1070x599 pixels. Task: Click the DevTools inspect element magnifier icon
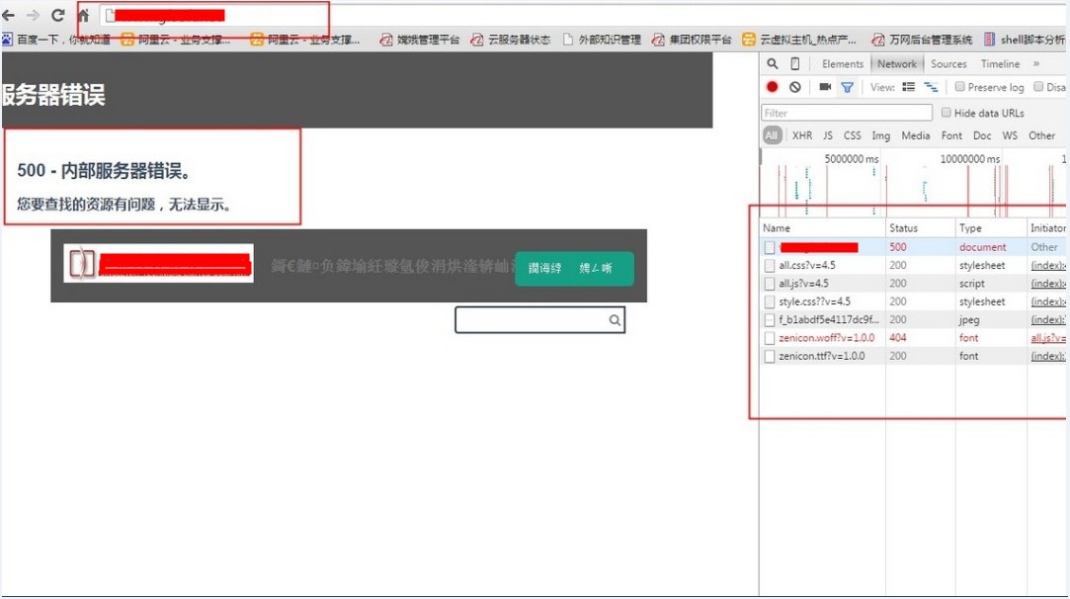tap(773, 64)
